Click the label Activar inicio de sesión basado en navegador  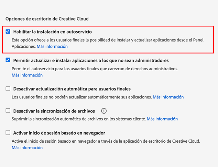pos(59,133)
